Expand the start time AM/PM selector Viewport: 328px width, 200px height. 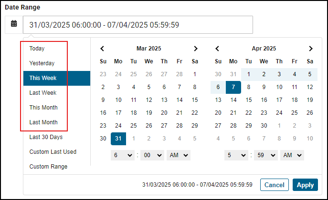point(178,155)
